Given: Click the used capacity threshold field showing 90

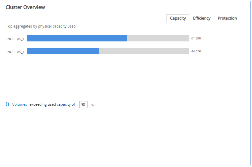Looking at the screenshot, I should pyautogui.click(x=83, y=105).
